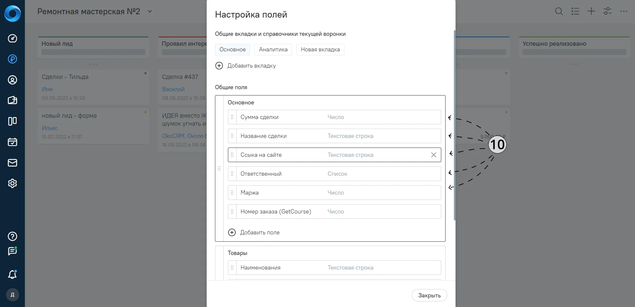The image size is (635, 307).
Task: Click the user avatar with letter Д
Action: point(12,295)
